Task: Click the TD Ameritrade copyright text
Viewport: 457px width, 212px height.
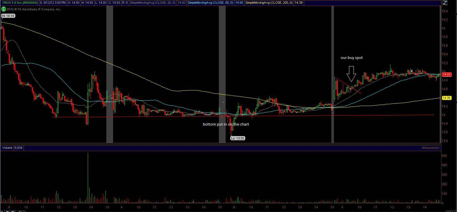Action: tap(34, 9)
